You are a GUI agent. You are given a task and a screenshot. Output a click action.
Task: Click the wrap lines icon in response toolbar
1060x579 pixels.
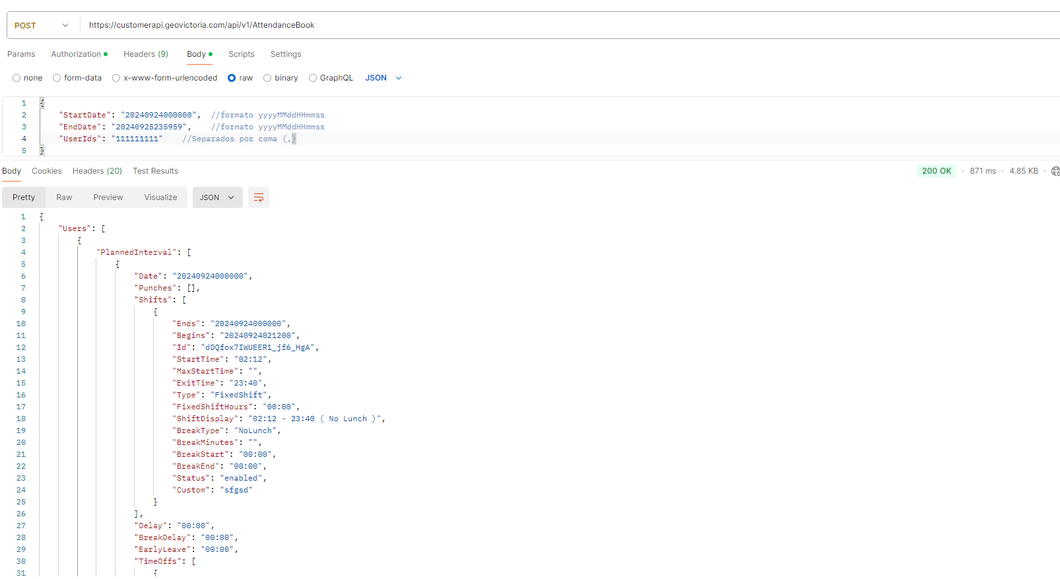pyautogui.click(x=259, y=197)
